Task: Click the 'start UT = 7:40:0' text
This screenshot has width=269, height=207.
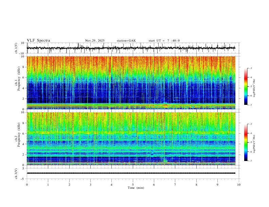Action: (164, 41)
